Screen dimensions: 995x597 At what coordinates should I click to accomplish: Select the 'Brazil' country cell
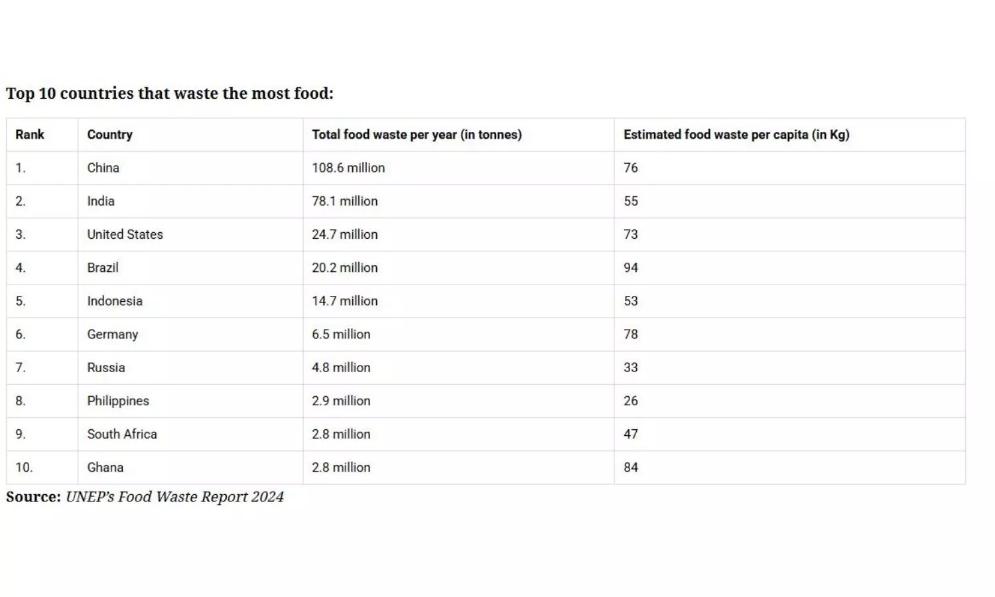pyautogui.click(x=103, y=267)
